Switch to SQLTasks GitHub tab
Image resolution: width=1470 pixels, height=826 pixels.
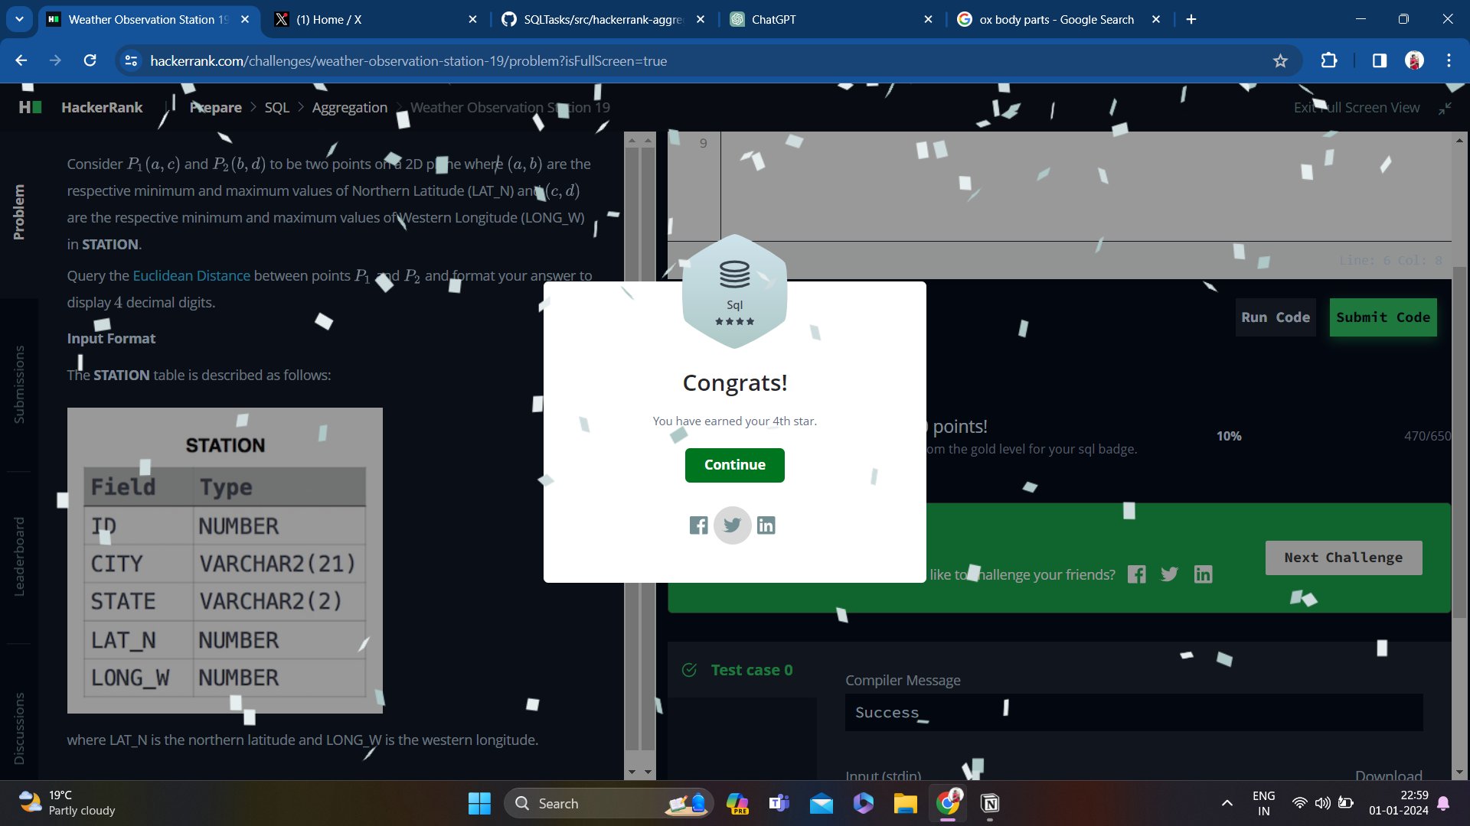[x=601, y=19]
